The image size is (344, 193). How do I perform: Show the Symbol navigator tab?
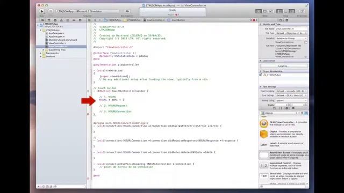(x=49, y=20)
